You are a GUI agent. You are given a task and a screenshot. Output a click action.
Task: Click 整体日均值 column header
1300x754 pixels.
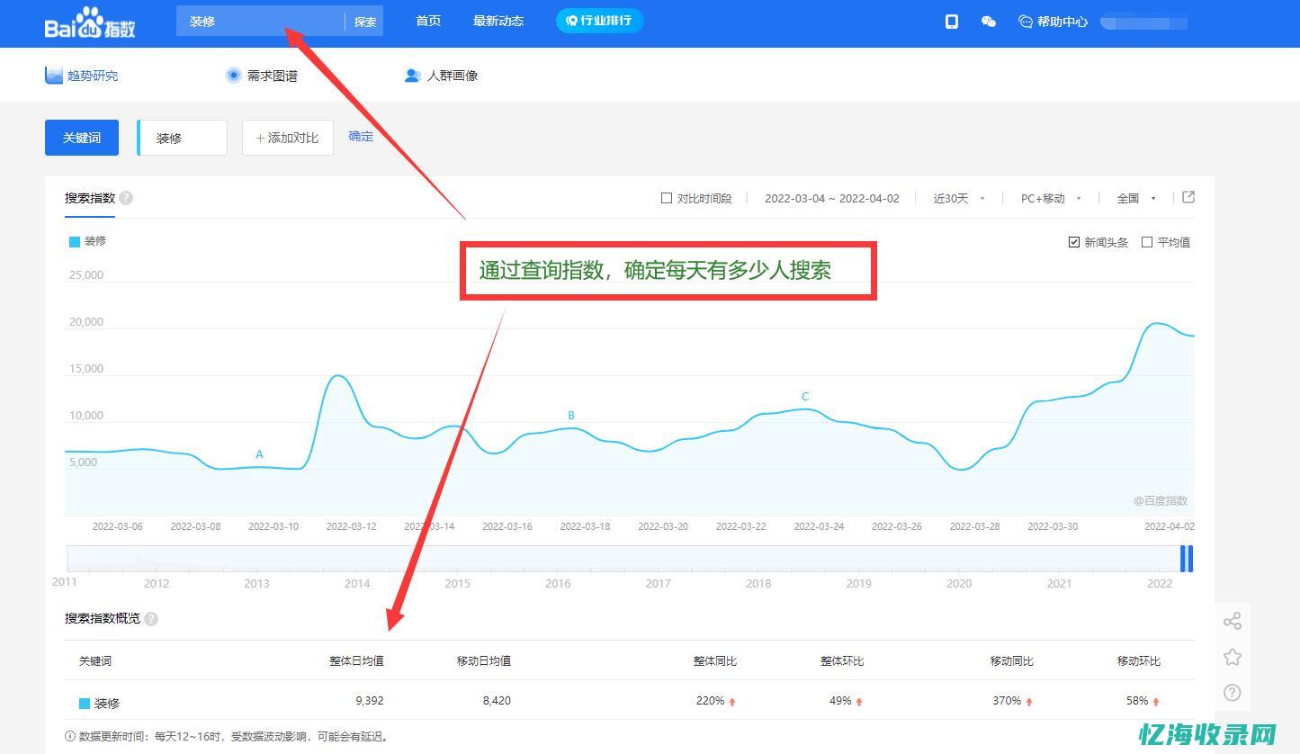click(356, 661)
